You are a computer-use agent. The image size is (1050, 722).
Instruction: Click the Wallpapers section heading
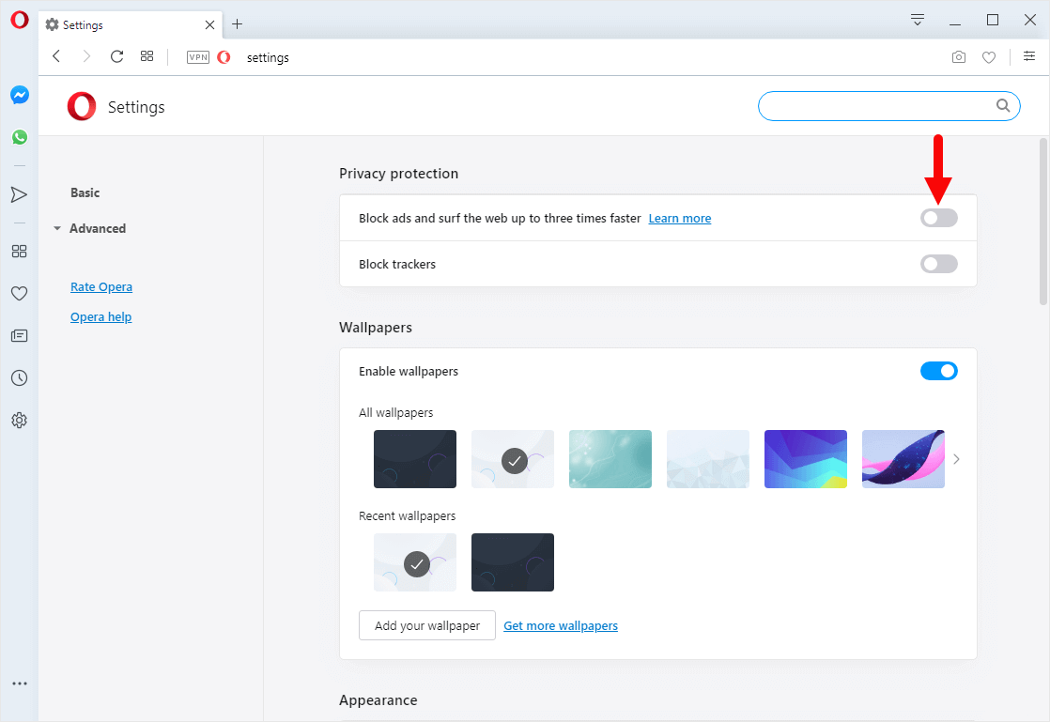coord(376,328)
